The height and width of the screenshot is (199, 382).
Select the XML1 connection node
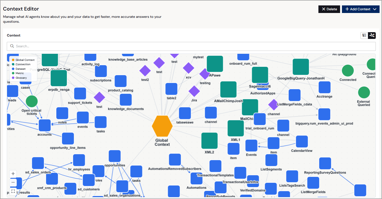[236, 128]
